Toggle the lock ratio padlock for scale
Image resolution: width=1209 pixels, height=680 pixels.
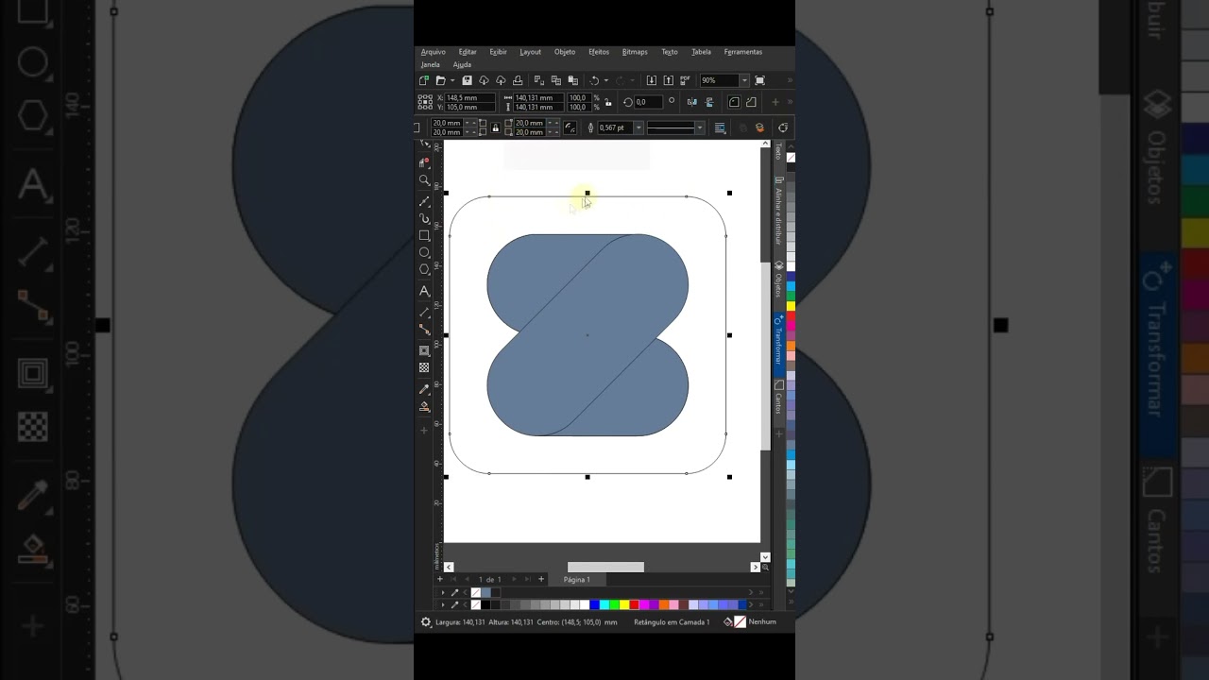coord(608,102)
